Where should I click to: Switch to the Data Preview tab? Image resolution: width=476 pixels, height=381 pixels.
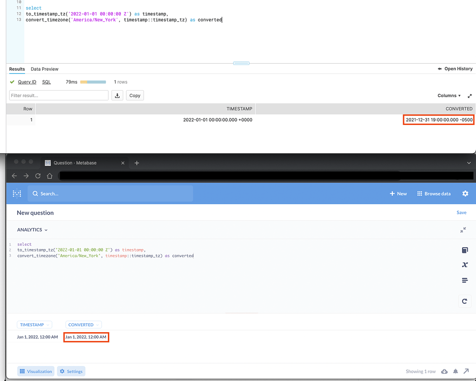point(45,69)
